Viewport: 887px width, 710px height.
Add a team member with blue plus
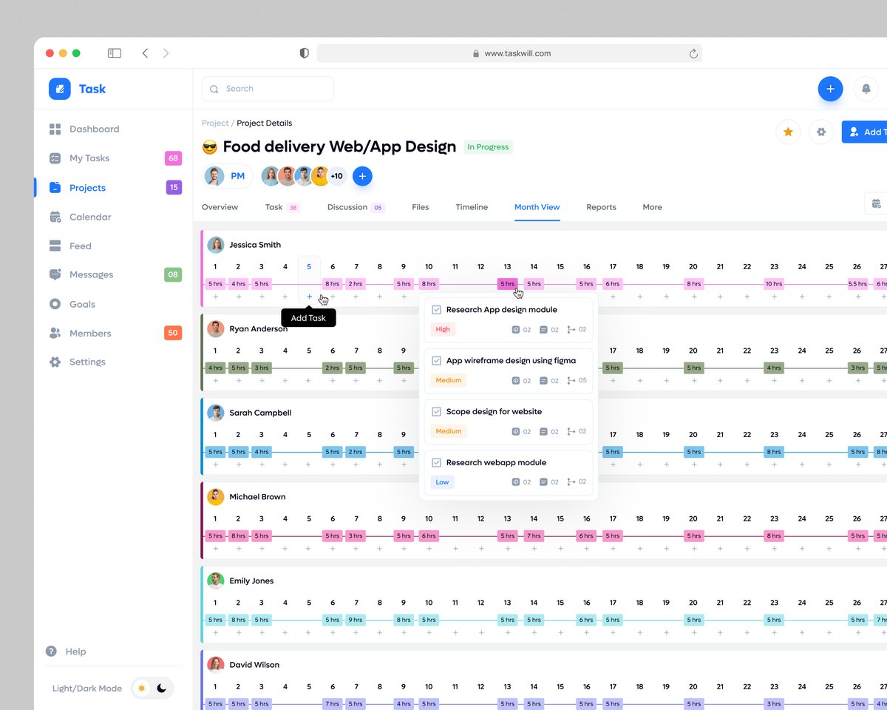click(362, 176)
